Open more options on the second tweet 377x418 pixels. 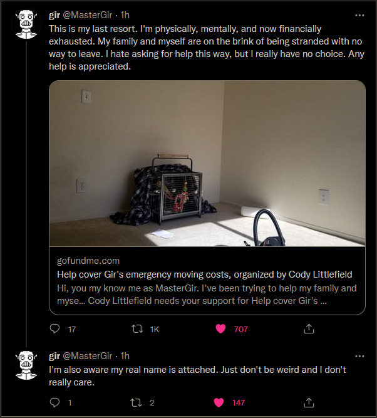pyautogui.click(x=359, y=356)
